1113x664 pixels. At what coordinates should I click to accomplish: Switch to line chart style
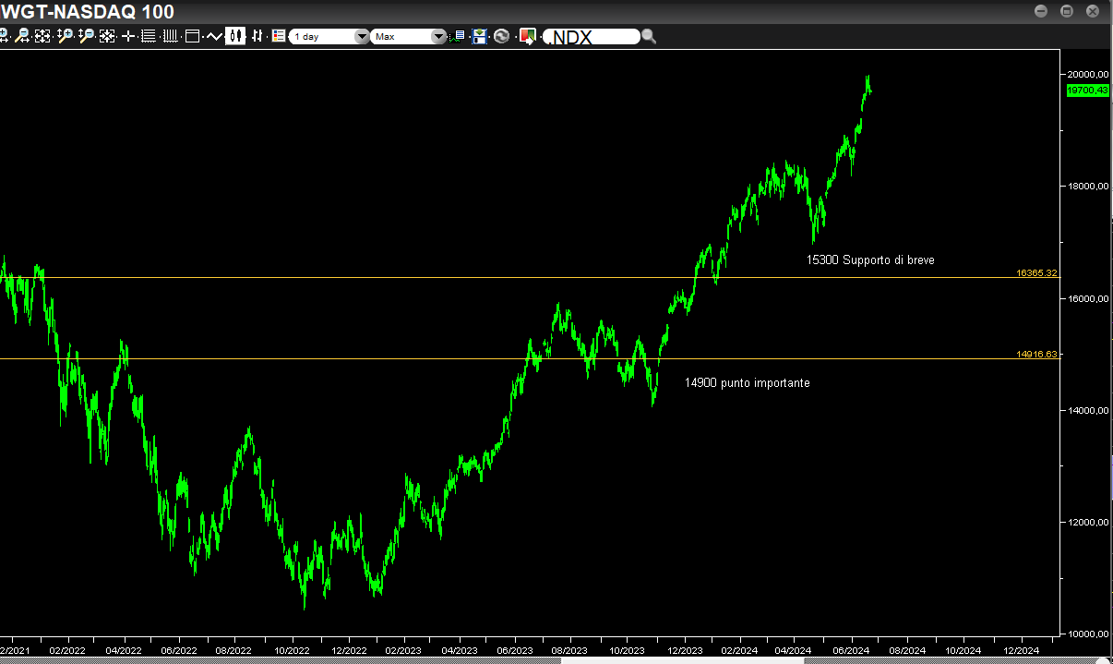pyautogui.click(x=214, y=36)
